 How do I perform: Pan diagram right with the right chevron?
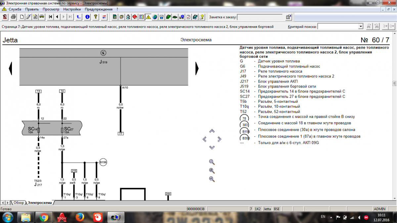(220, 139)
